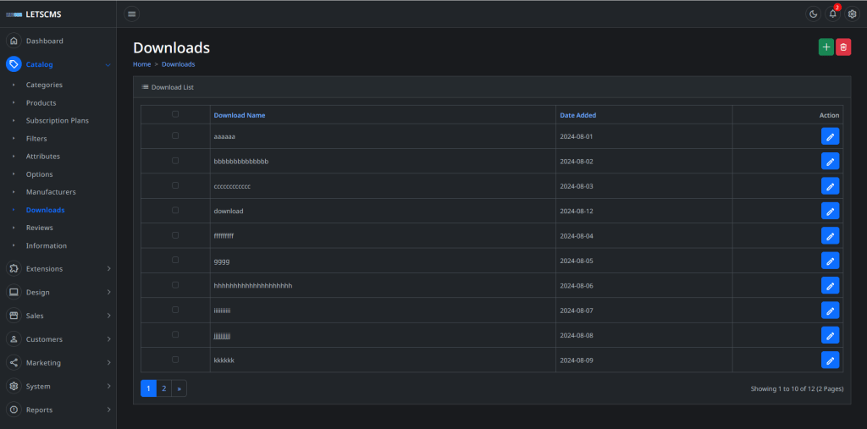The height and width of the screenshot is (429, 867).
Task: Expand the Extensions menu arrow
Action: point(109,269)
